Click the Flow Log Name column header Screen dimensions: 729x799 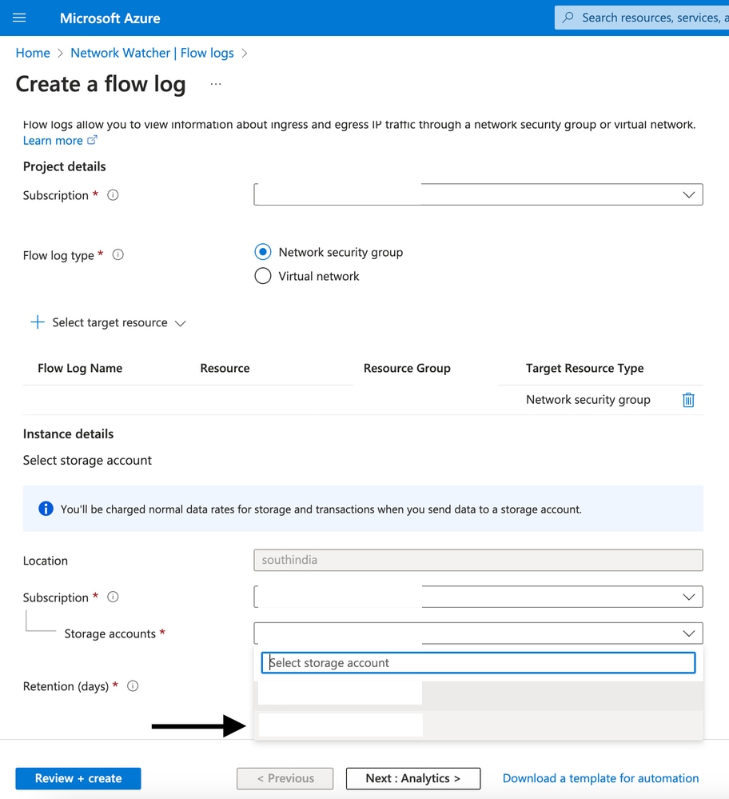[x=80, y=368]
